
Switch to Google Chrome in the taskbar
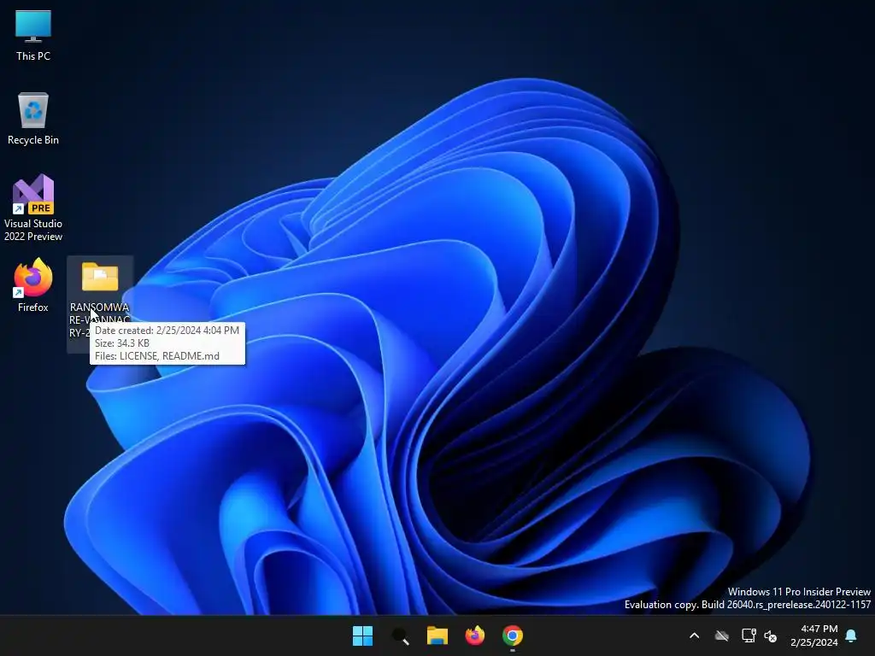click(513, 635)
